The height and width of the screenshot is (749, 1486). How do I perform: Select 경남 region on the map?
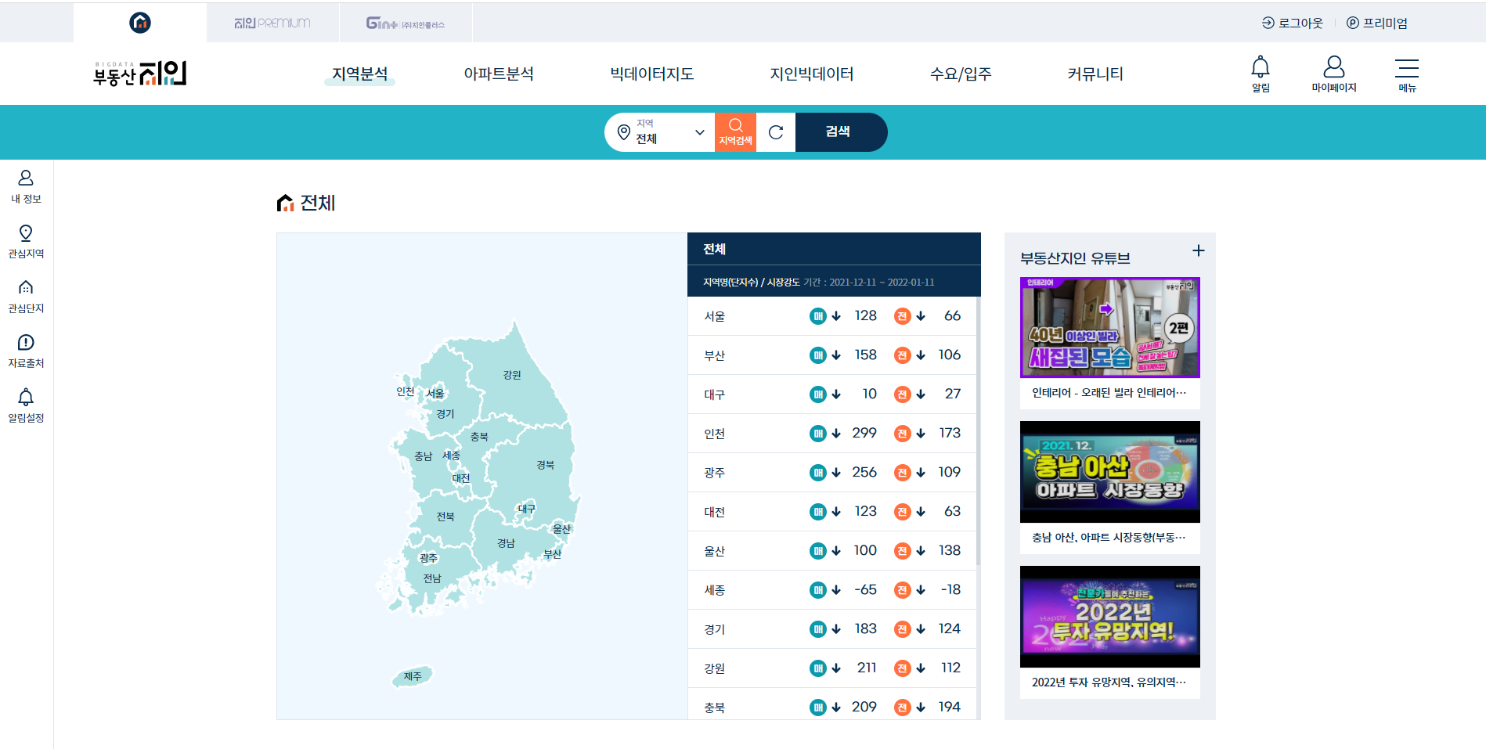point(506,543)
